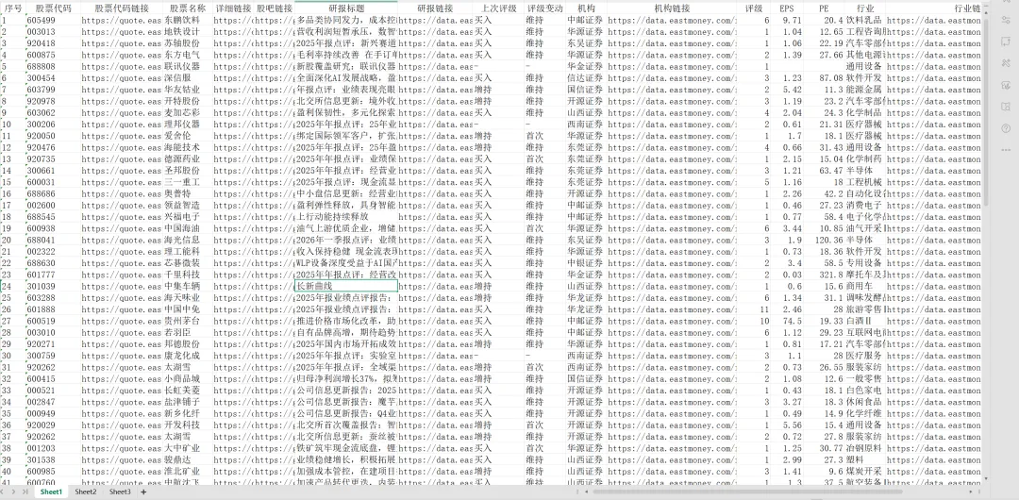Select the 股票名称 header cell
This screenshot has height=500, width=1019.
(x=187, y=9)
